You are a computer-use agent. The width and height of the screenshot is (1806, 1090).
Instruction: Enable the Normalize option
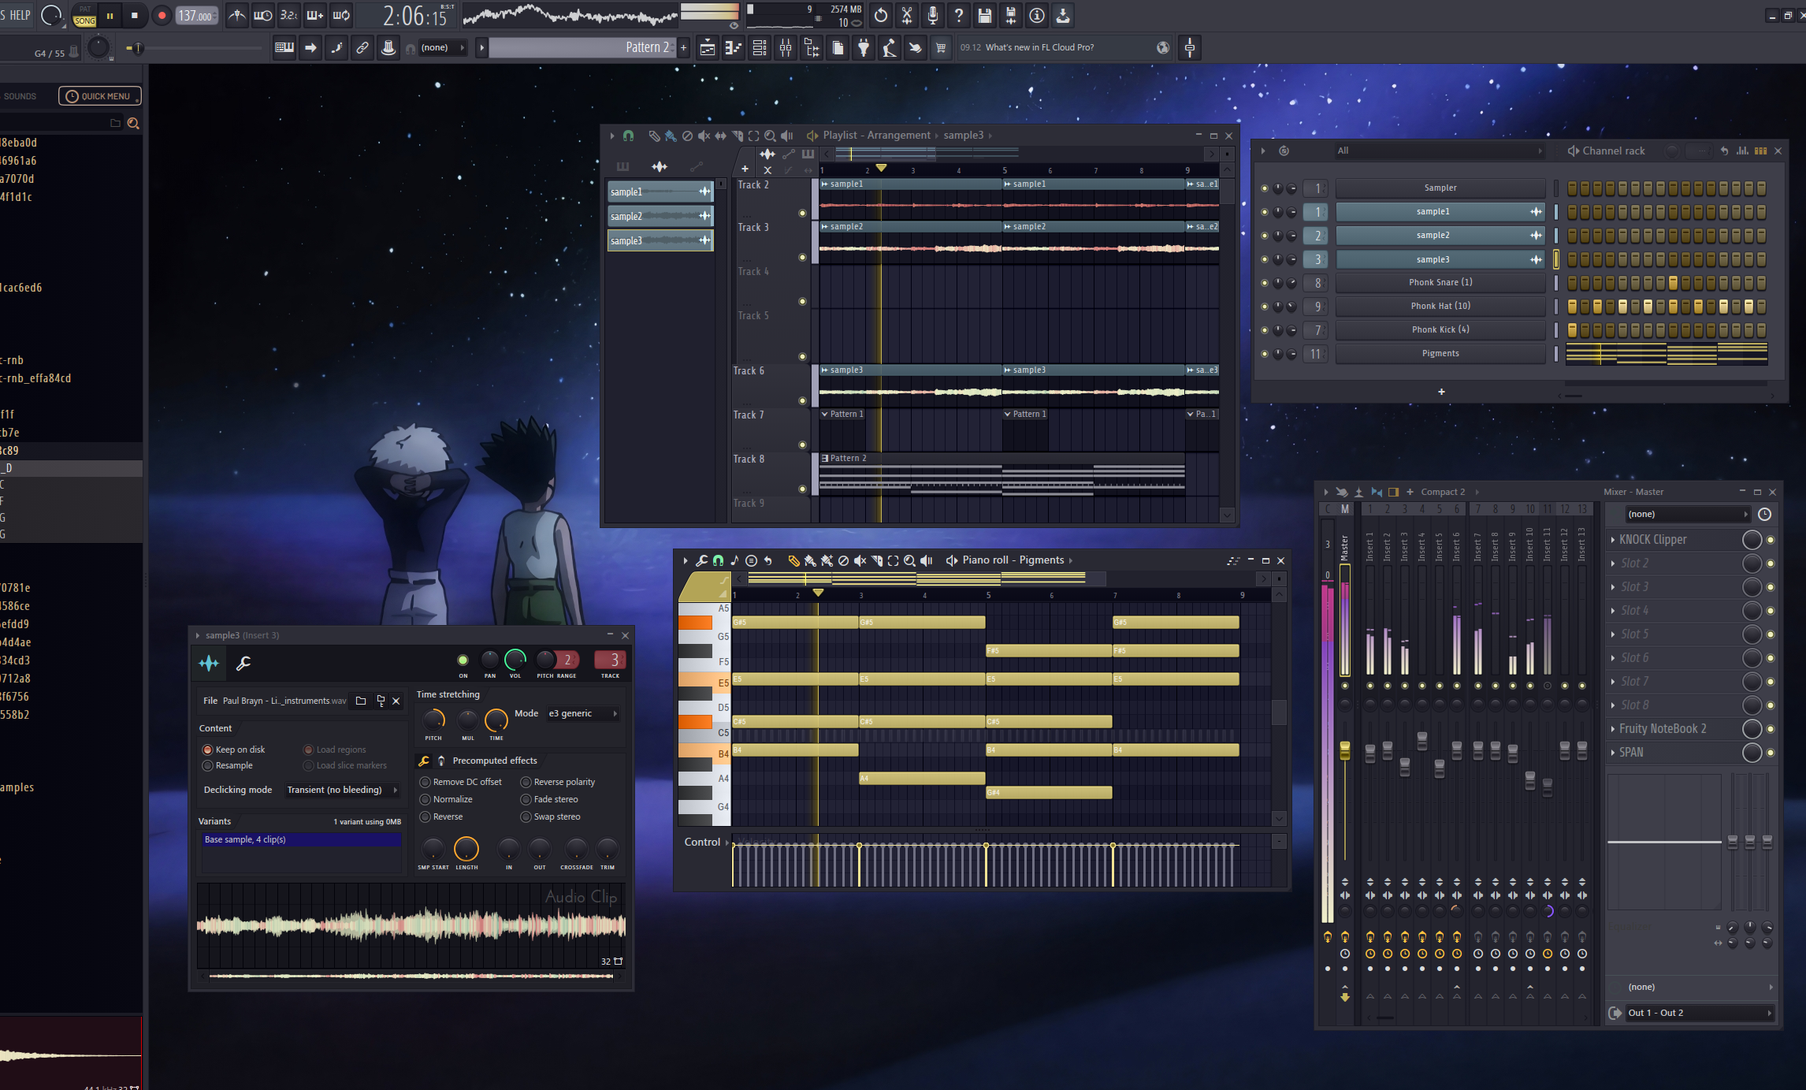(425, 799)
